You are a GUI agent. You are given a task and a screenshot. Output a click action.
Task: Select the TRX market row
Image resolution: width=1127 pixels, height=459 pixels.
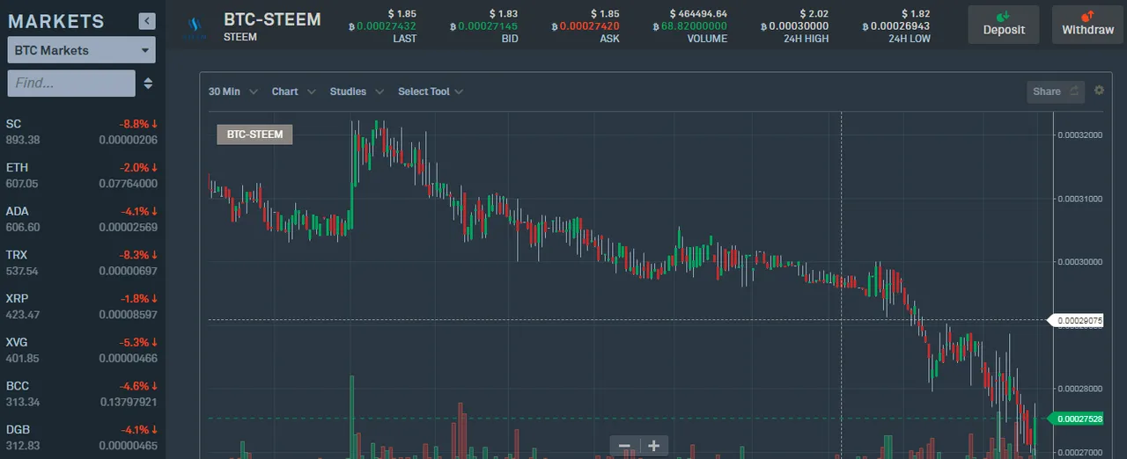pyautogui.click(x=82, y=263)
